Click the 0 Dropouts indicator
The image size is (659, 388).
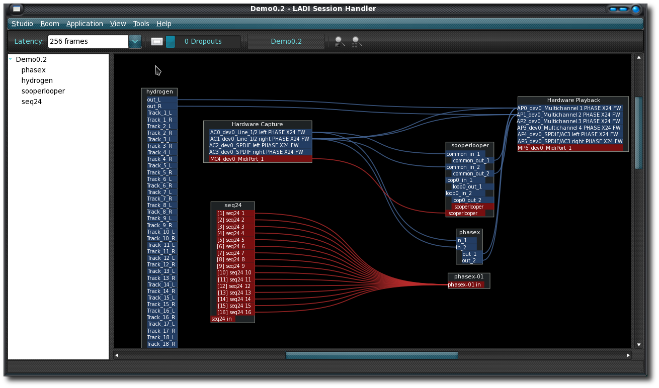[203, 42]
